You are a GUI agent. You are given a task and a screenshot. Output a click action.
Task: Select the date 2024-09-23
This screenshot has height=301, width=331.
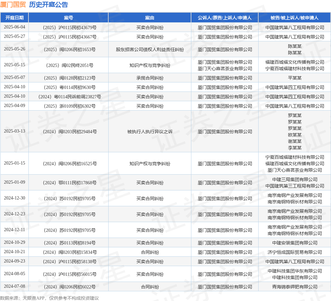click(x=14, y=261)
